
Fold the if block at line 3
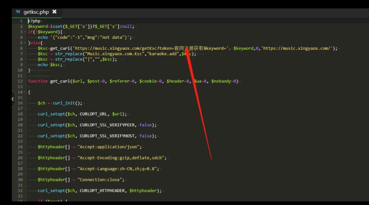click(x=25, y=32)
